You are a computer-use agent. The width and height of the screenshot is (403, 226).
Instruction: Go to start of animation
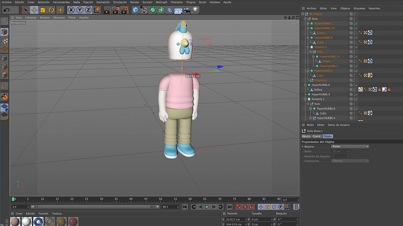[185, 207]
